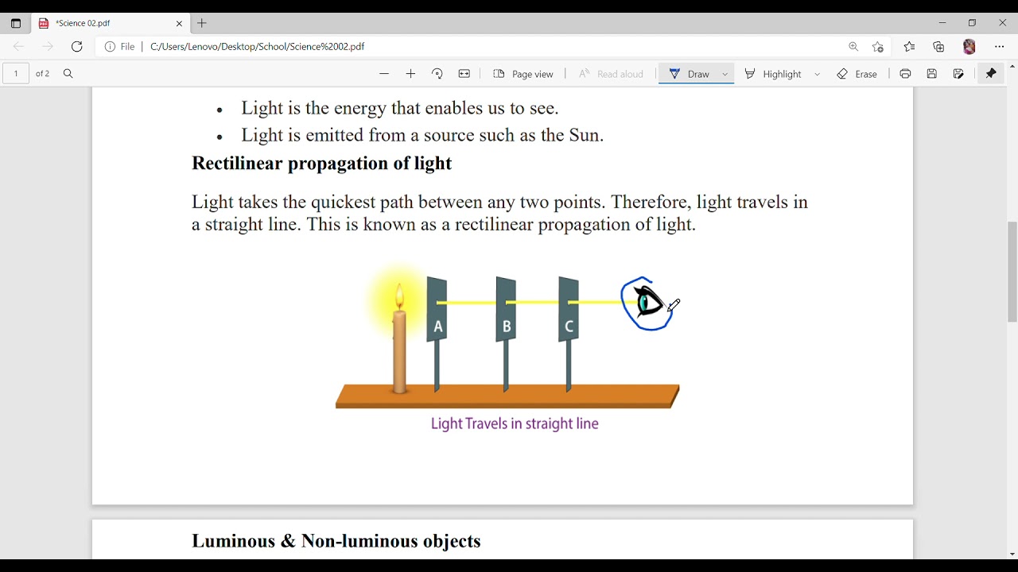
Task: Click the address bar file path
Action: 257,47
